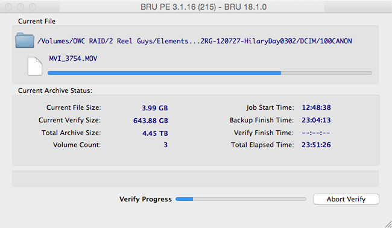Click the blue folder icon

coord(25,40)
